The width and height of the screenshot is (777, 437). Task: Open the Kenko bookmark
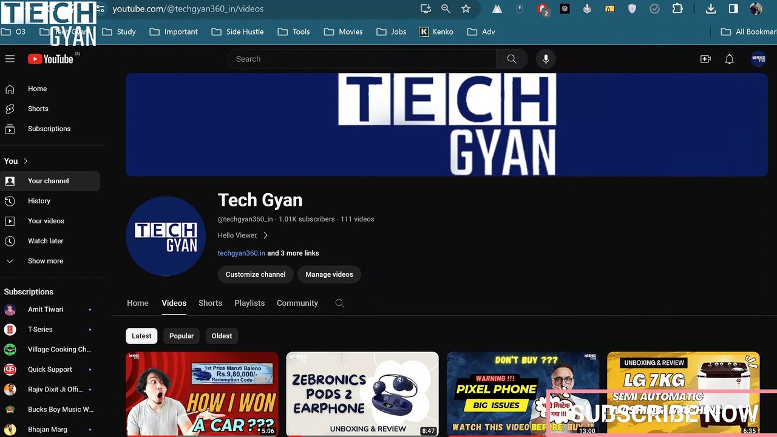click(x=436, y=32)
